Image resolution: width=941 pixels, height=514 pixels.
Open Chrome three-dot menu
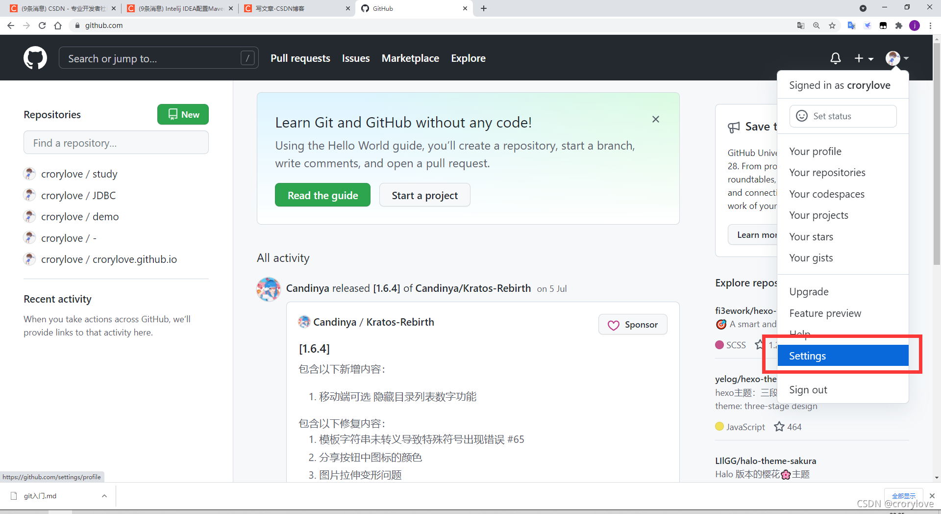(x=930, y=26)
